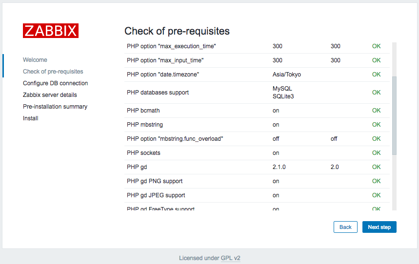The width and height of the screenshot is (419, 264).
Task: Click the Asia/Tokyo timezone value
Action: click(286, 75)
